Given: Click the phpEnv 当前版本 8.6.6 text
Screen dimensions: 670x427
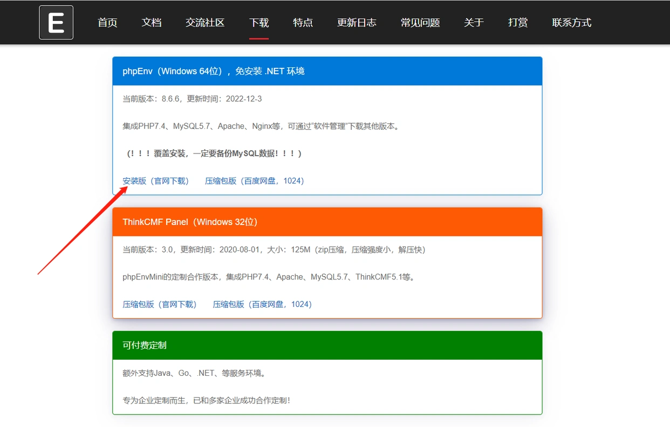Looking at the screenshot, I should click(192, 99).
